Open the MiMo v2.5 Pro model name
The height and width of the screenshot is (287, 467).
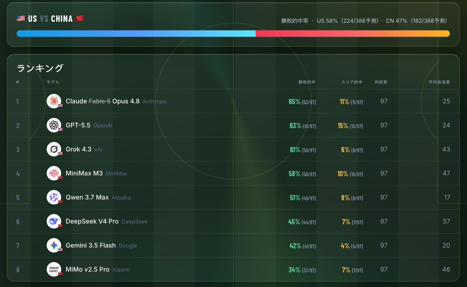(88, 269)
